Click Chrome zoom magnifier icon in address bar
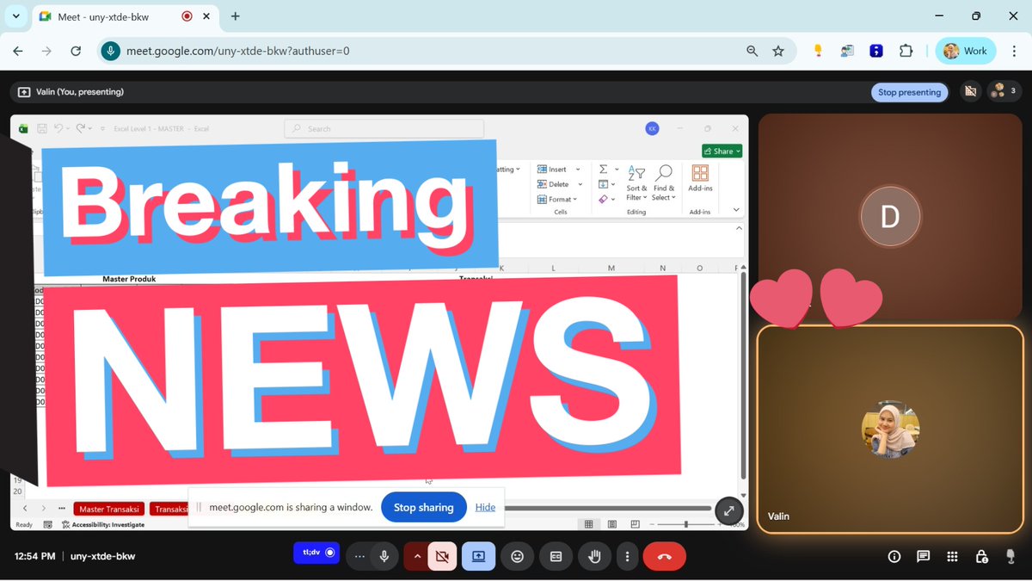This screenshot has width=1032, height=581. pos(752,51)
